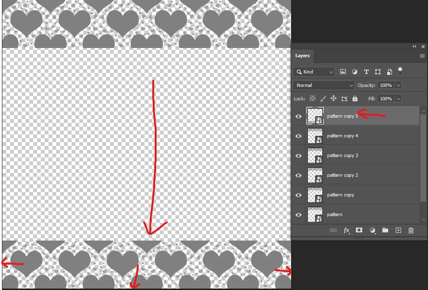Lock position move icon
Viewport: 428px width, 290px height.
point(333,98)
